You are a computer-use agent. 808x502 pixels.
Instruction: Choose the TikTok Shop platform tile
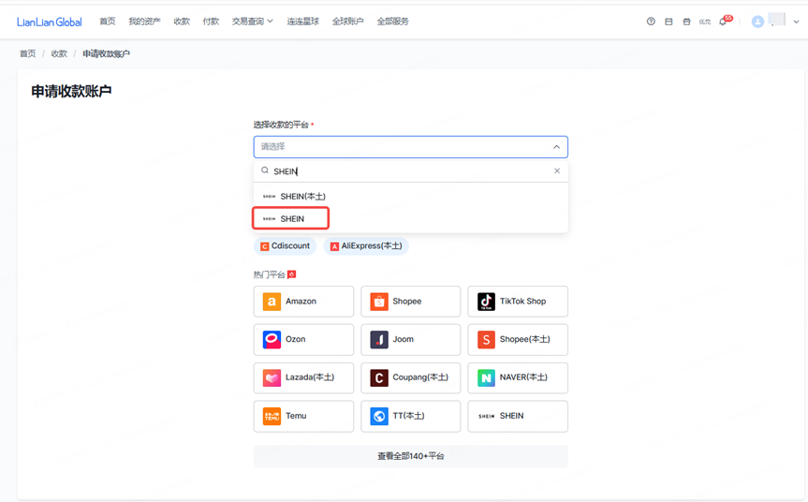pyautogui.click(x=518, y=302)
